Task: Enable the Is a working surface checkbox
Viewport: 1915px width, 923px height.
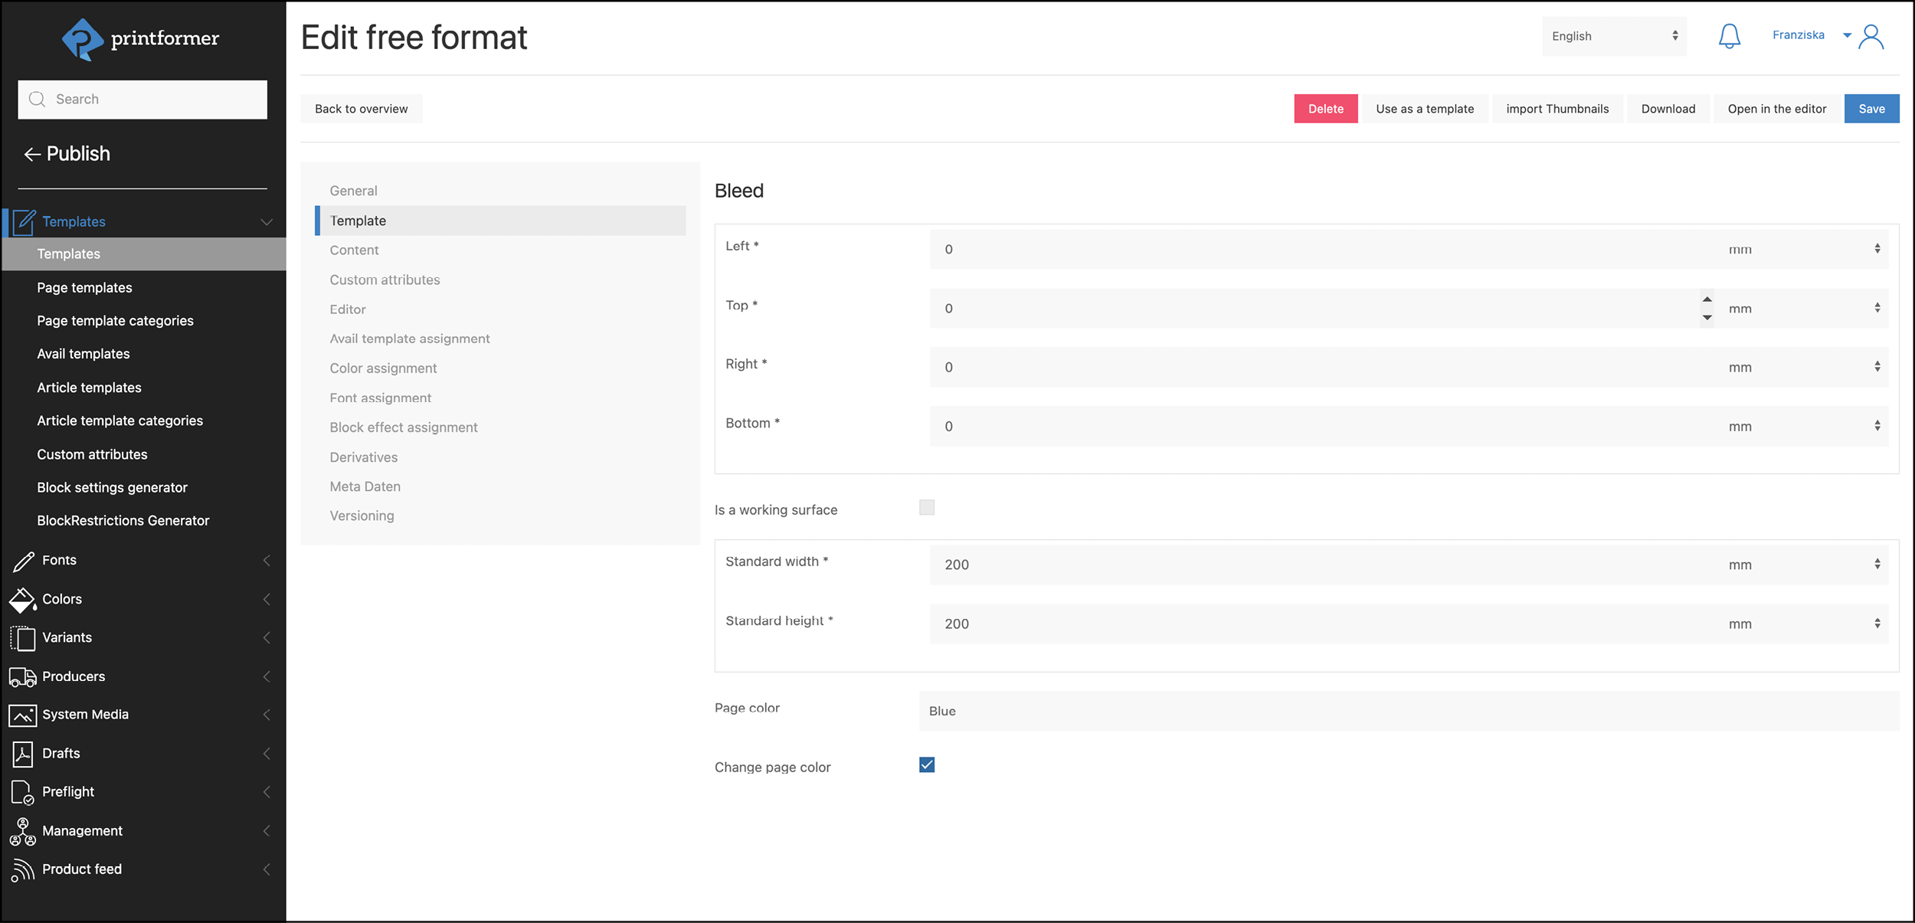Action: 926,508
